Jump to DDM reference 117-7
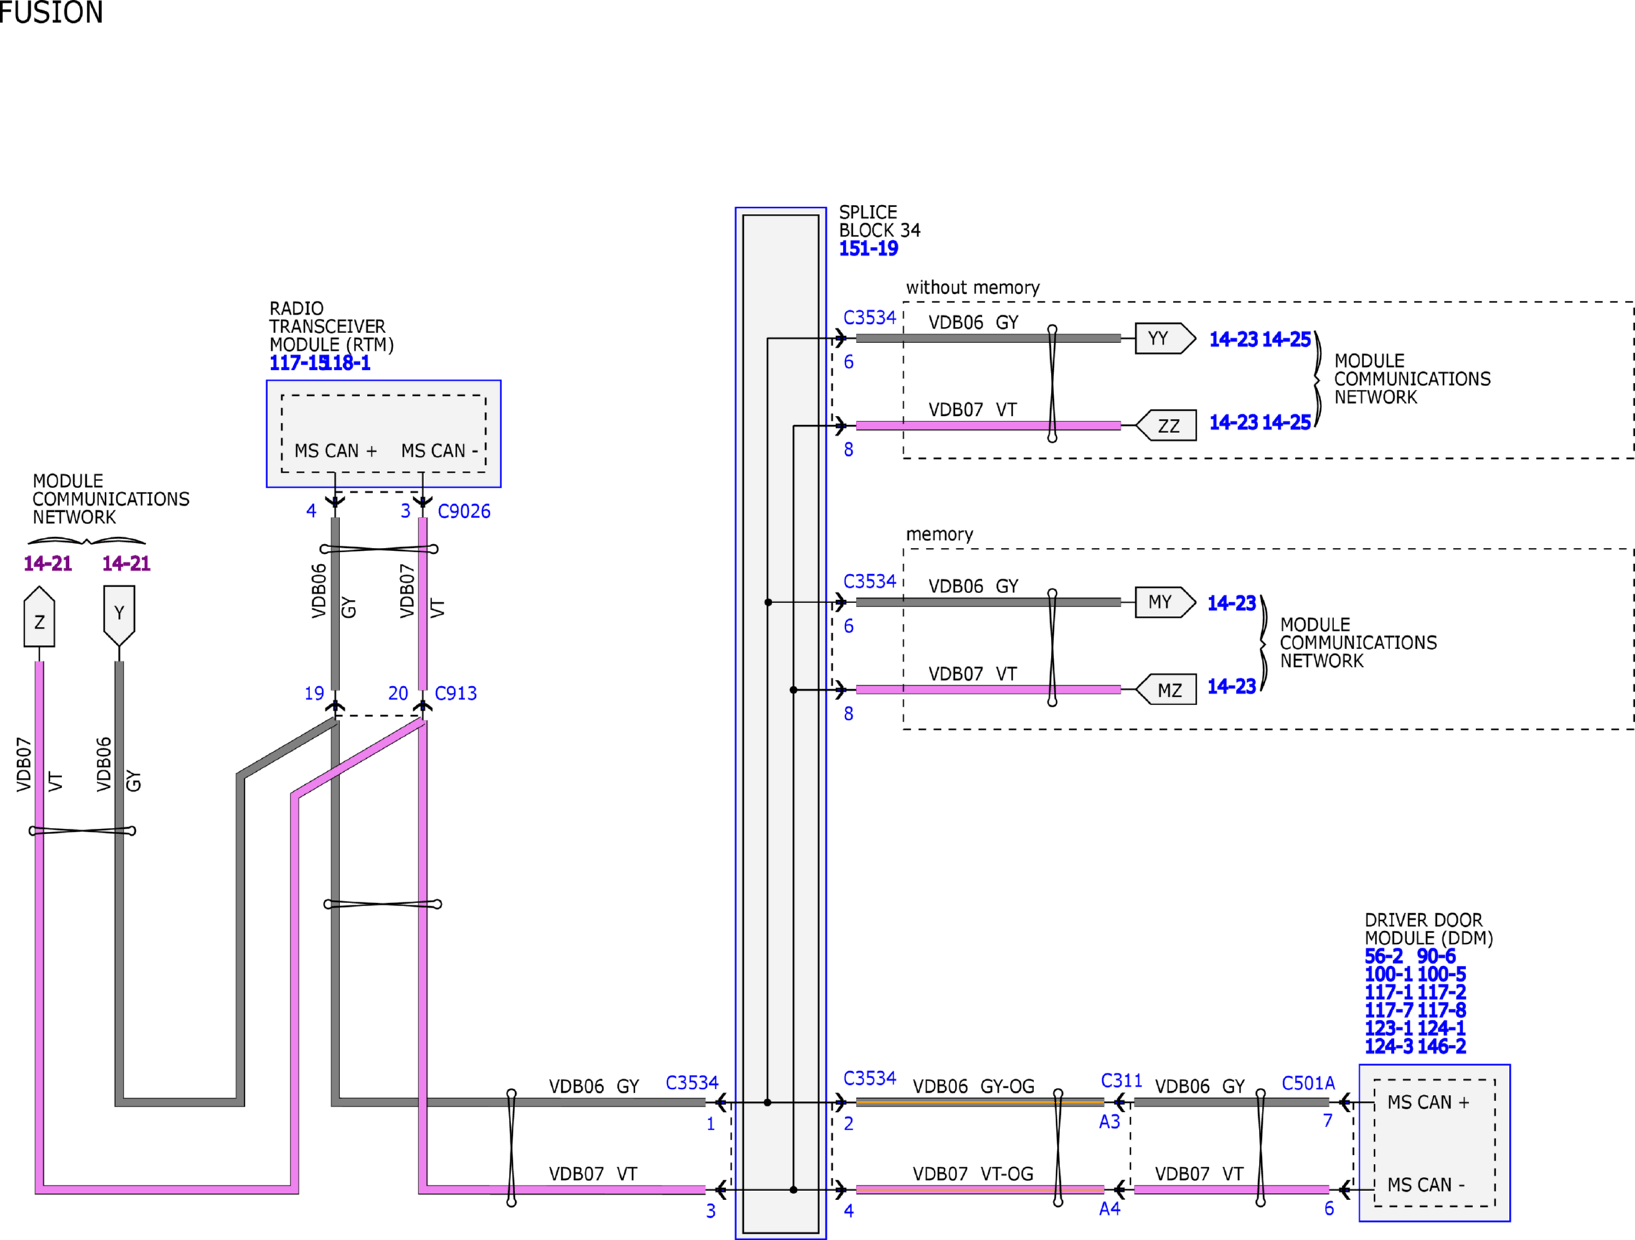 pos(1389,1011)
